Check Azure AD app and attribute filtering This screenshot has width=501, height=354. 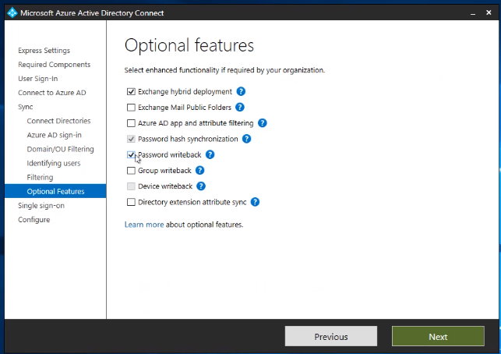pyautogui.click(x=131, y=123)
